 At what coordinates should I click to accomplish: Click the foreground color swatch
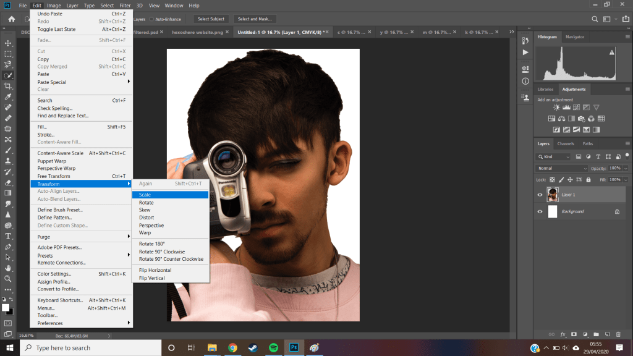click(x=6, y=307)
